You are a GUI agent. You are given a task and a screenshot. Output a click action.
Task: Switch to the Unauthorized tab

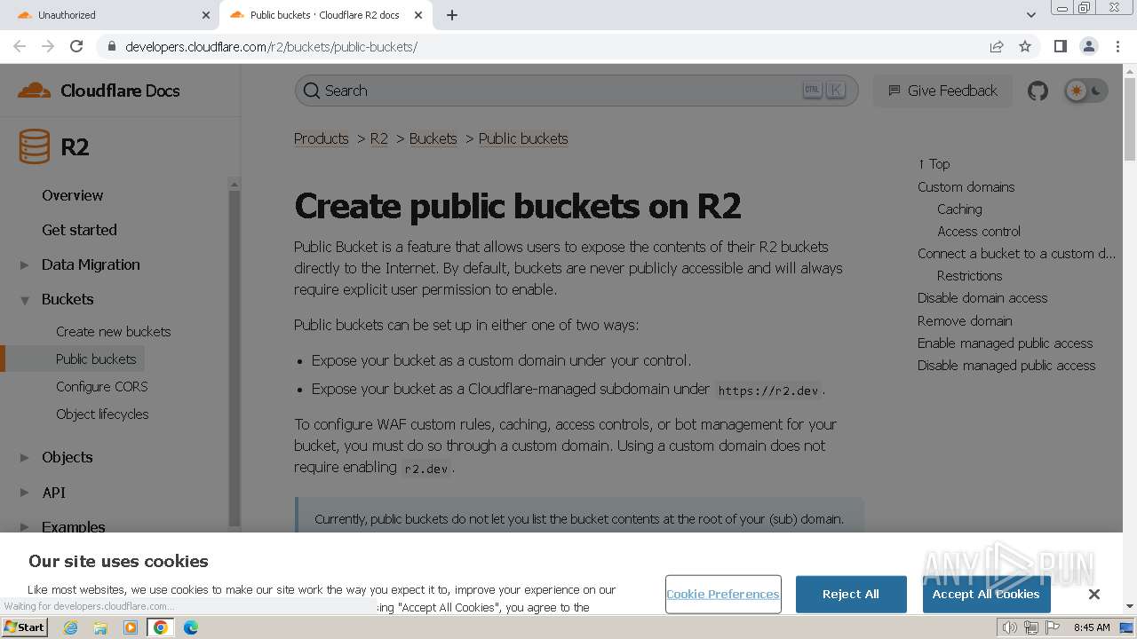point(111,15)
